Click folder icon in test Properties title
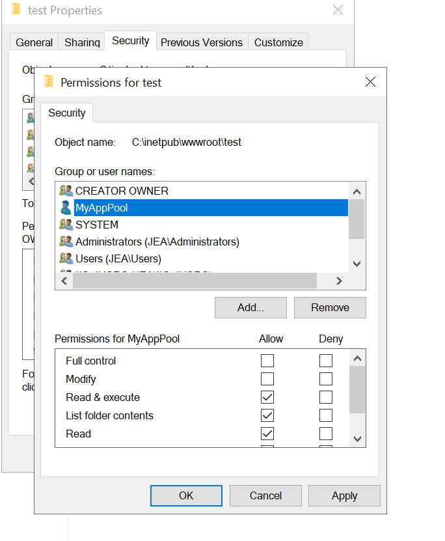 click(16, 10)
